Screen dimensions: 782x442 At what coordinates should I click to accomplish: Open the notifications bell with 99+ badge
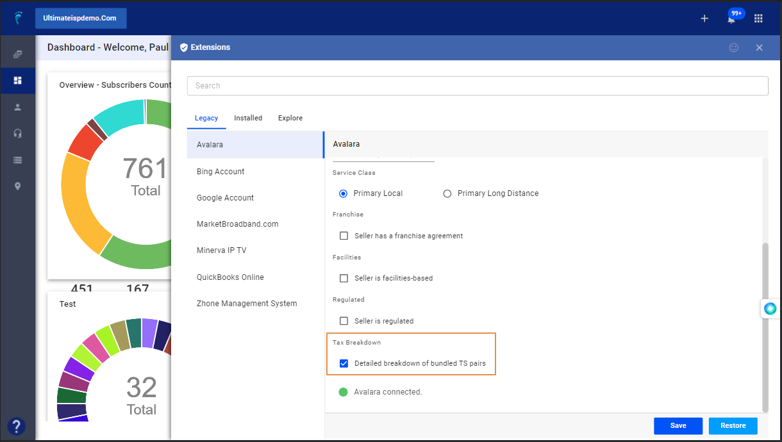coord(732,18)
